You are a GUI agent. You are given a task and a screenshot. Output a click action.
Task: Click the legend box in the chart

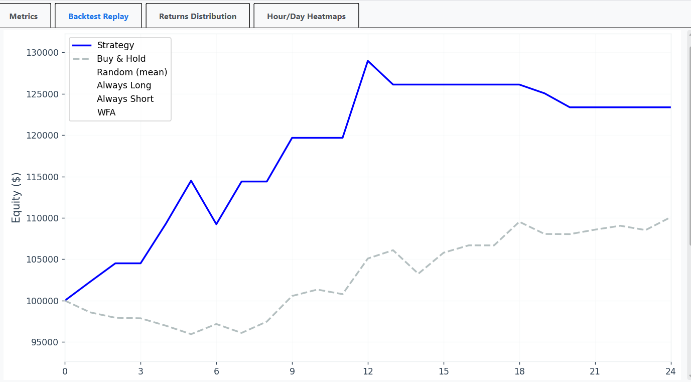(x=120, y=79)
